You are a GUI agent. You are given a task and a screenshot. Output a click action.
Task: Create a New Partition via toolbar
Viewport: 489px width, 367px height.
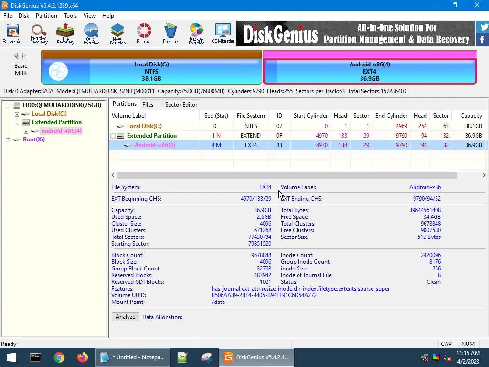tap(117, 34)
